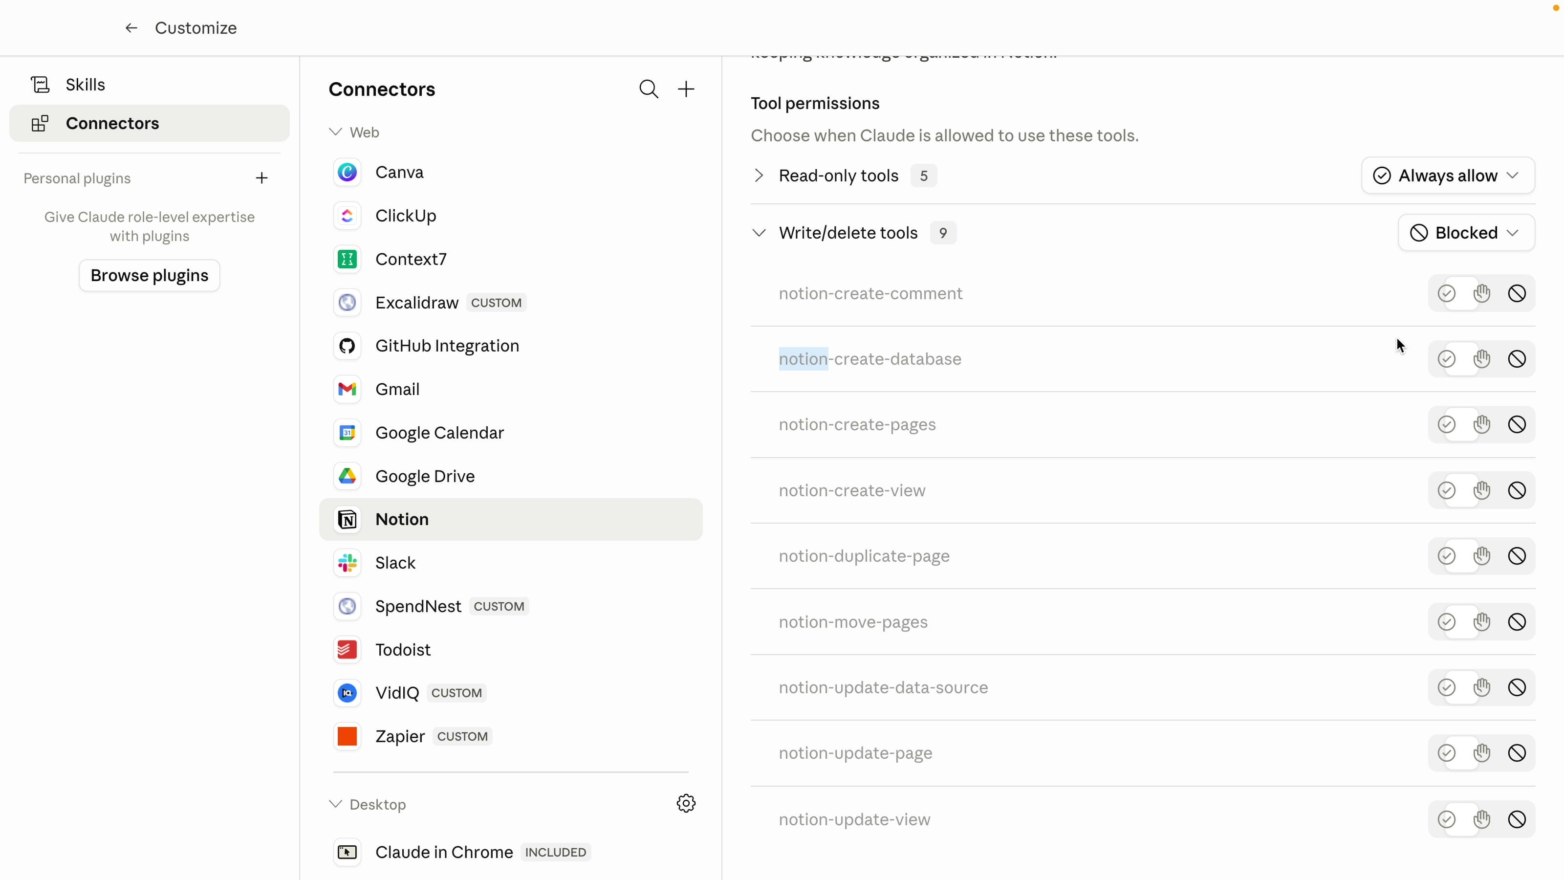Click the VidIQ connector icon

(x=348, y=693)
